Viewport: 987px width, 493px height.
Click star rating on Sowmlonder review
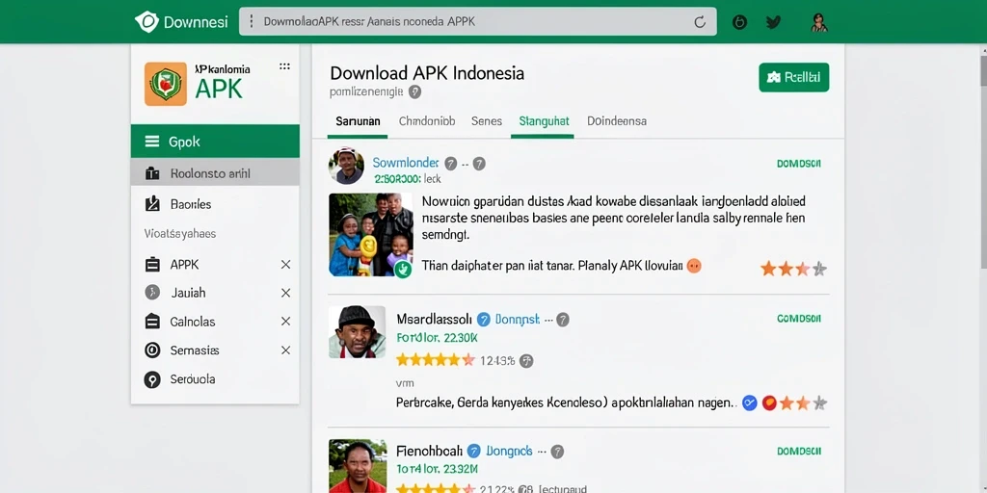[x=793, y=270]
